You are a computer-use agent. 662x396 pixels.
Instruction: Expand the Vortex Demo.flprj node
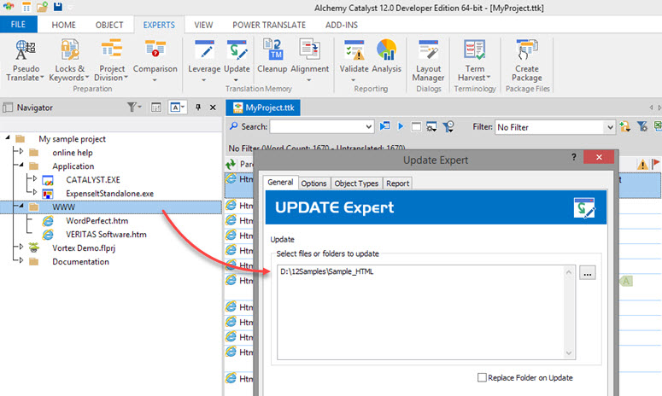pos(21,247)
